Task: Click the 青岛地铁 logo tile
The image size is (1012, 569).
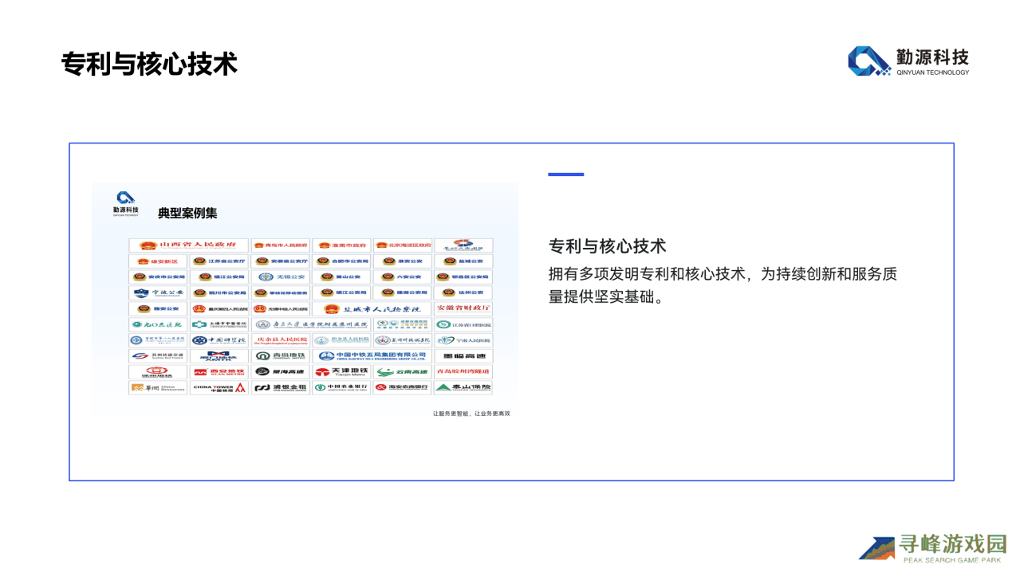Action: pyautogui.click(x=281, y=356)
